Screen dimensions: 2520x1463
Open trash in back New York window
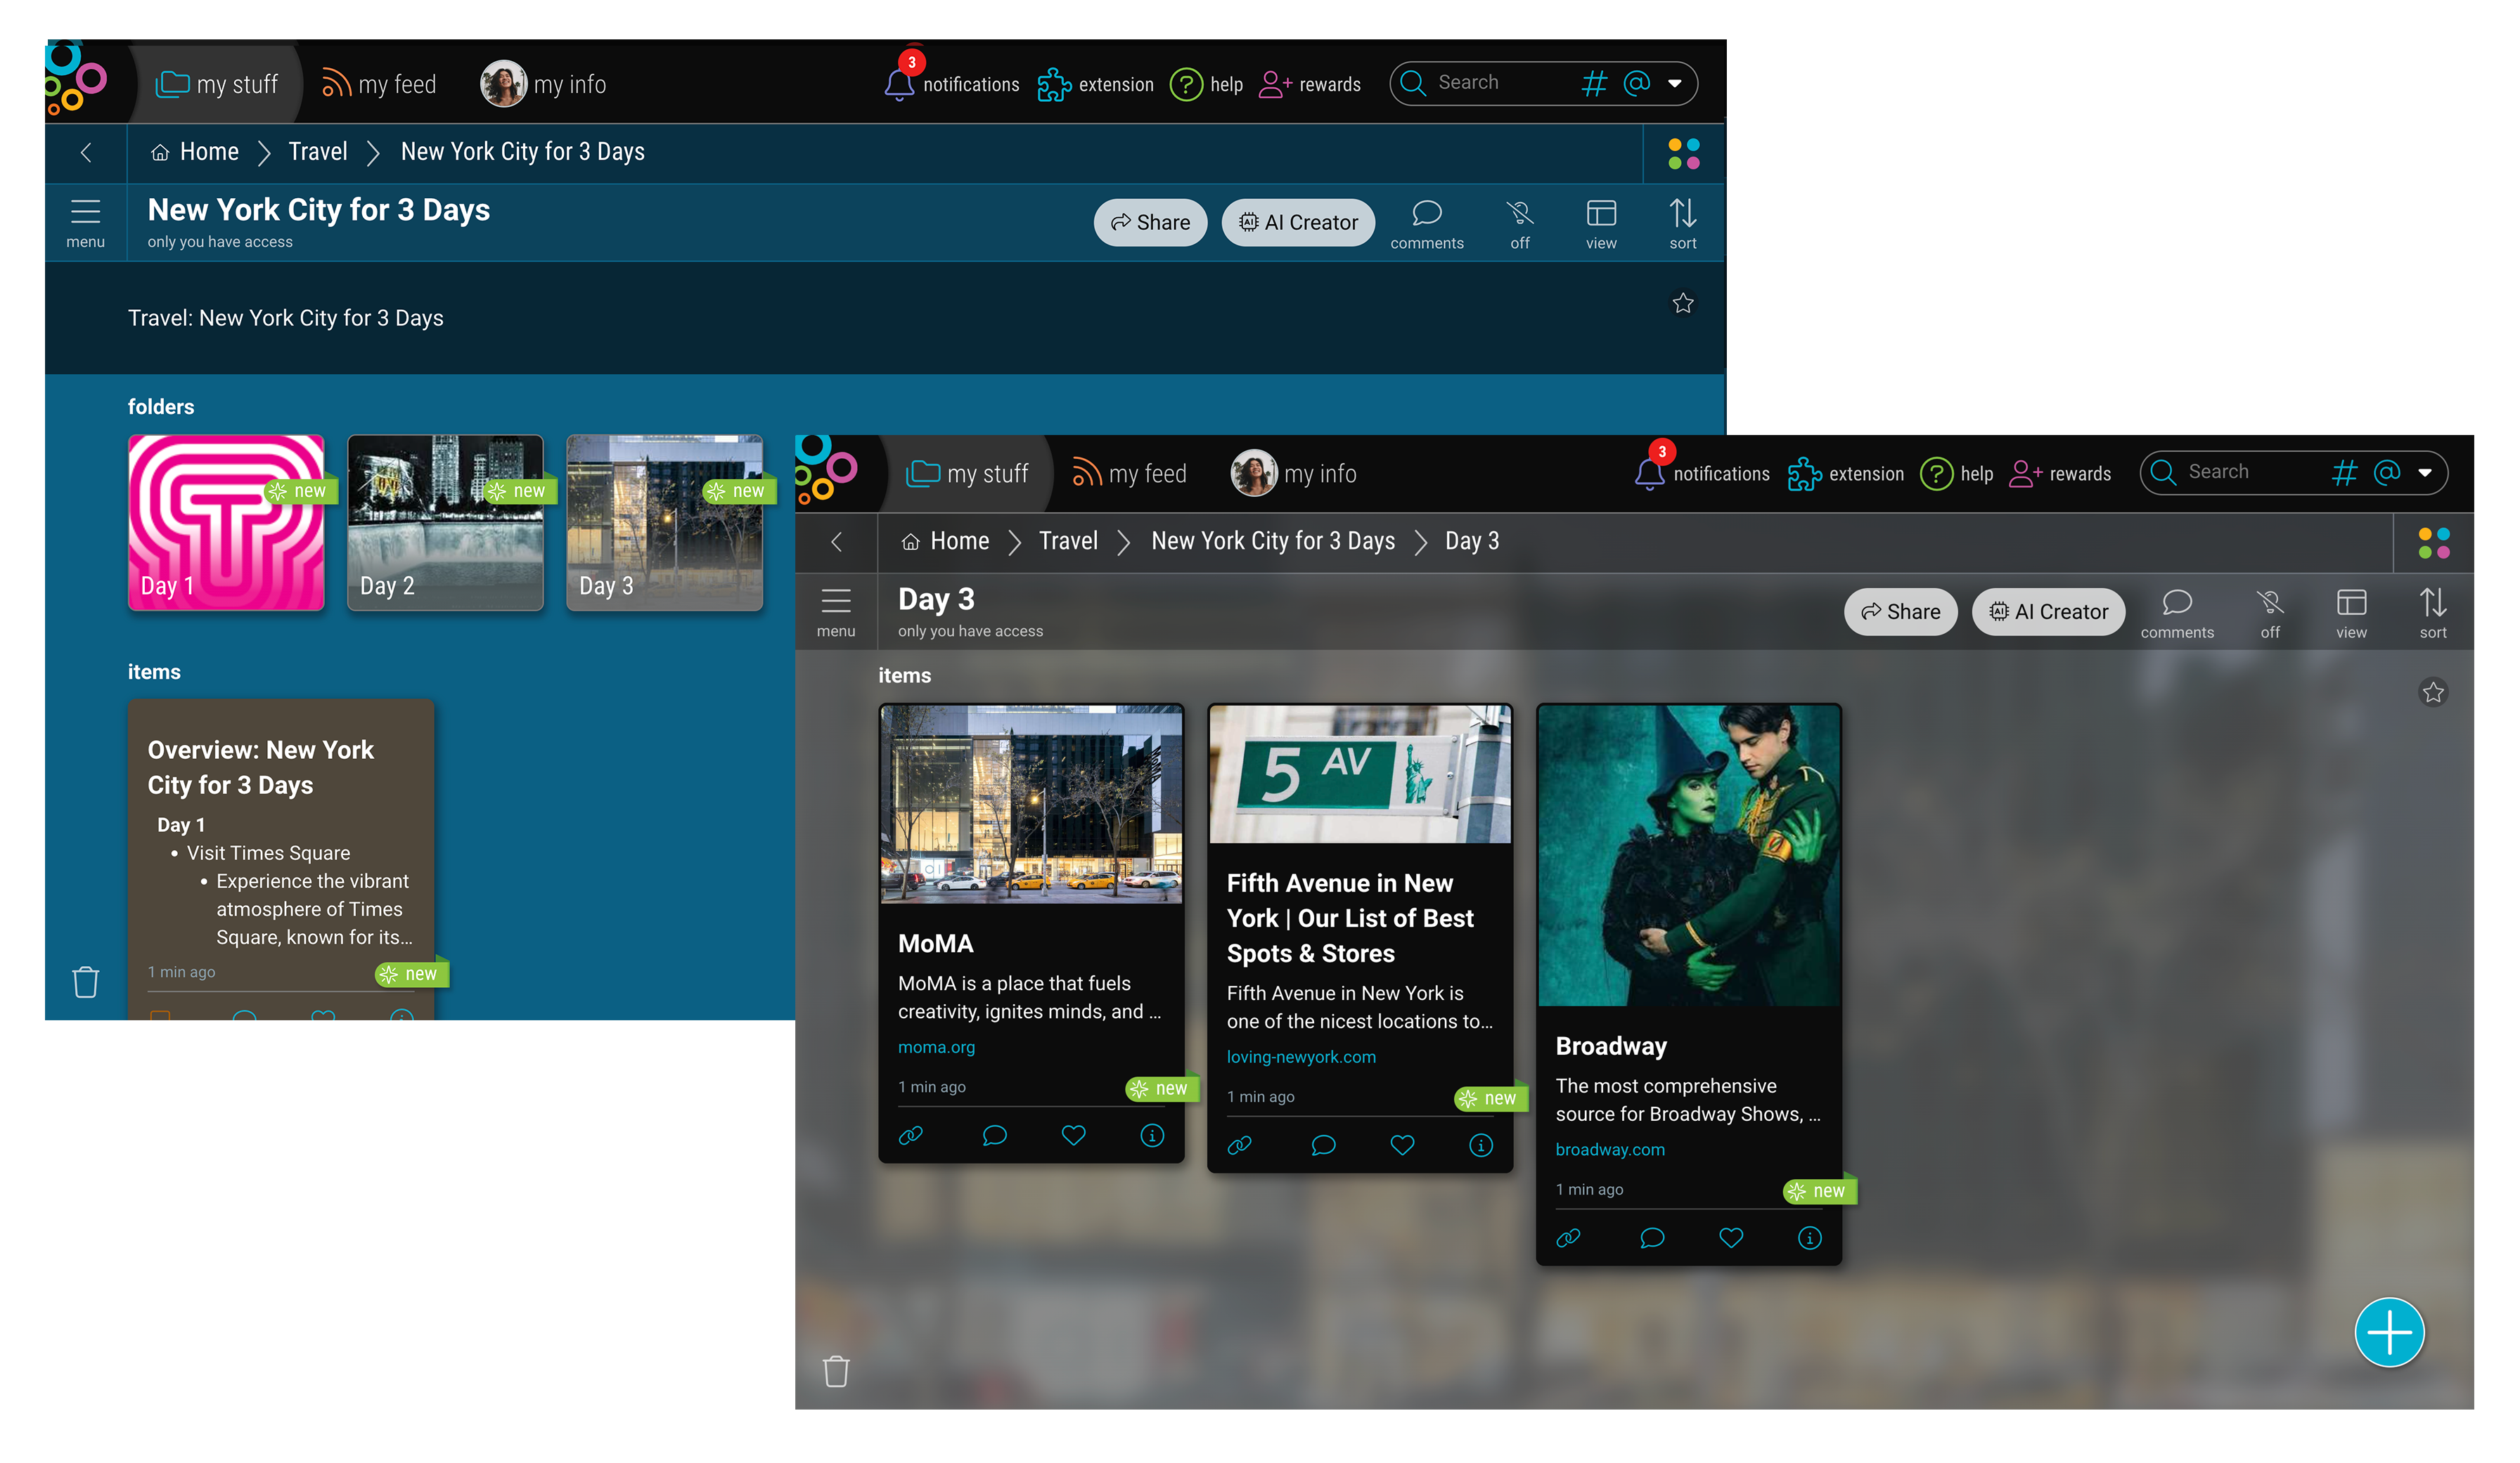point(85,982)
